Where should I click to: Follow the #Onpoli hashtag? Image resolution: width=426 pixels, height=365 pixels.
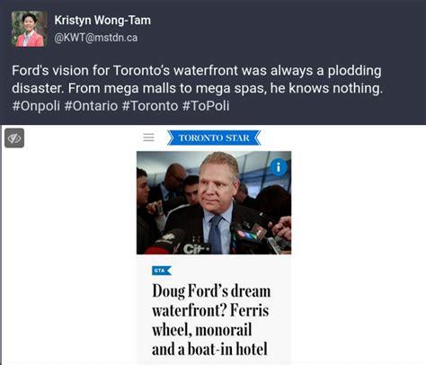tap(36, 106)
